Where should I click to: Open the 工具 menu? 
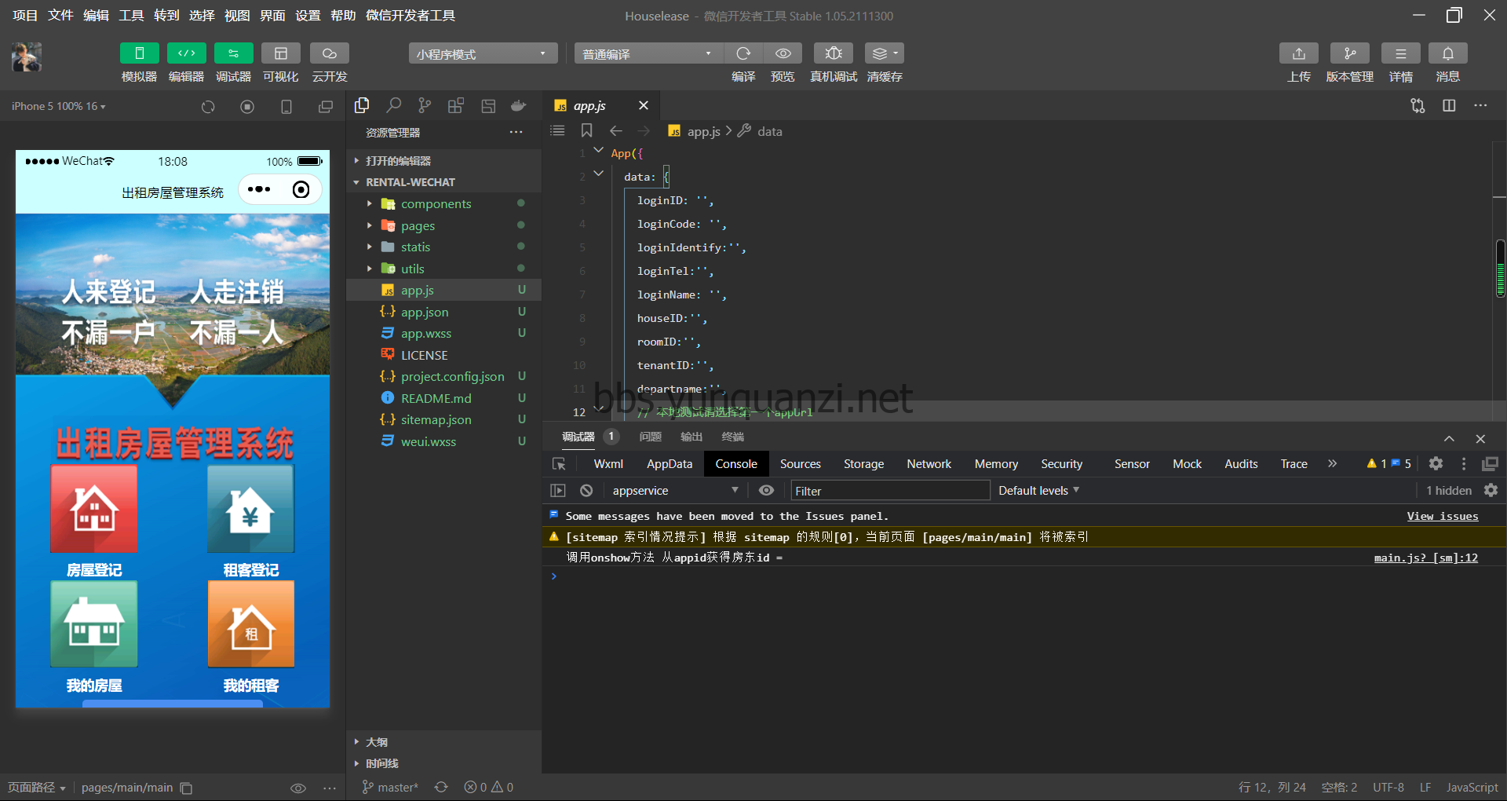click(x=131, y=16)
